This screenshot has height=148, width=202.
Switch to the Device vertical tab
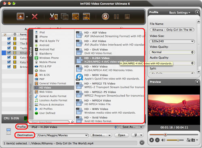[31, 52]
